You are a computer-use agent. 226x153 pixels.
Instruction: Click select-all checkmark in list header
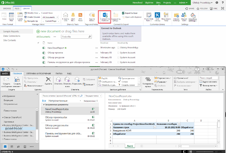click(x=38, y=43)
